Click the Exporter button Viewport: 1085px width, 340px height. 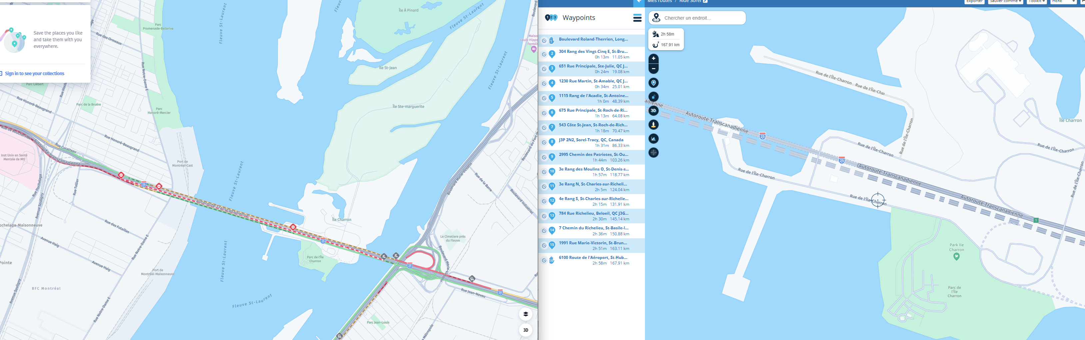tap(974, 2)
